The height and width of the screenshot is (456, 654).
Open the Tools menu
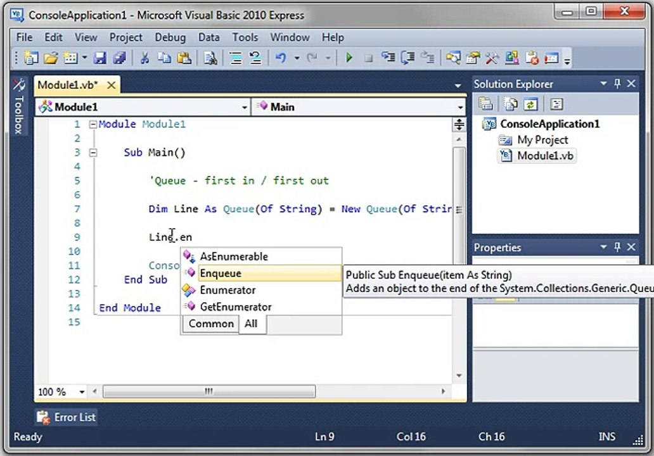(x=245, y=37)
